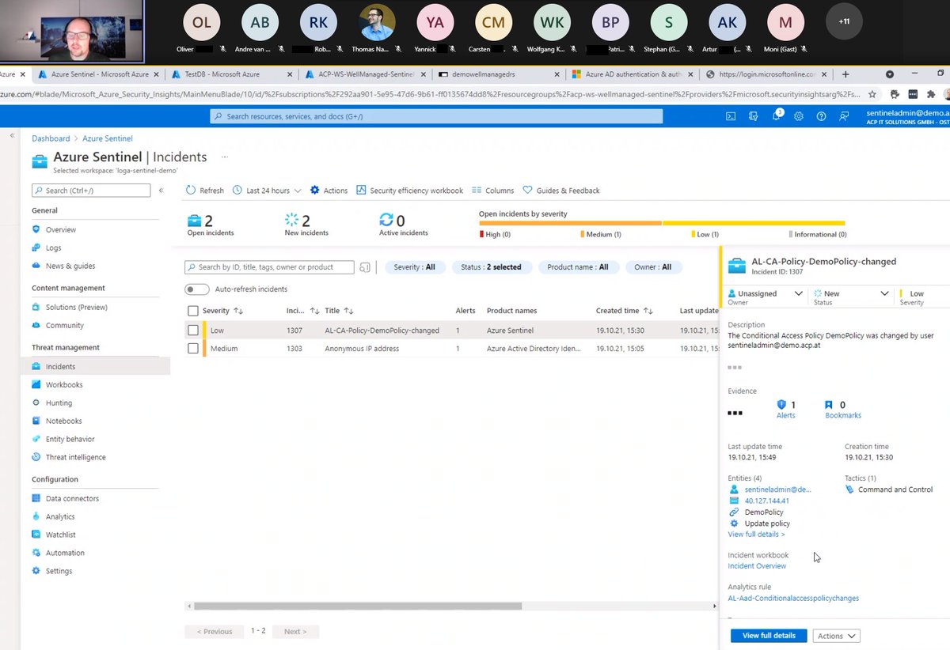Open Severity : All filter
Screen dimensions: 950x650
point(416,267)
